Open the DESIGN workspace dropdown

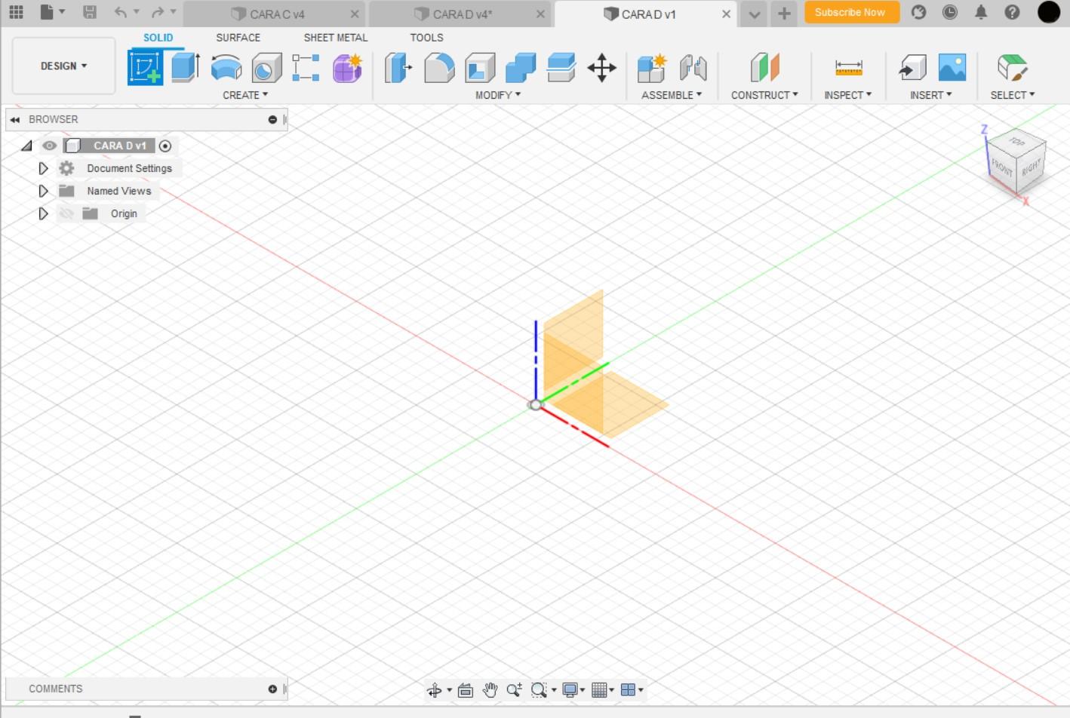(x=63, y=66)
